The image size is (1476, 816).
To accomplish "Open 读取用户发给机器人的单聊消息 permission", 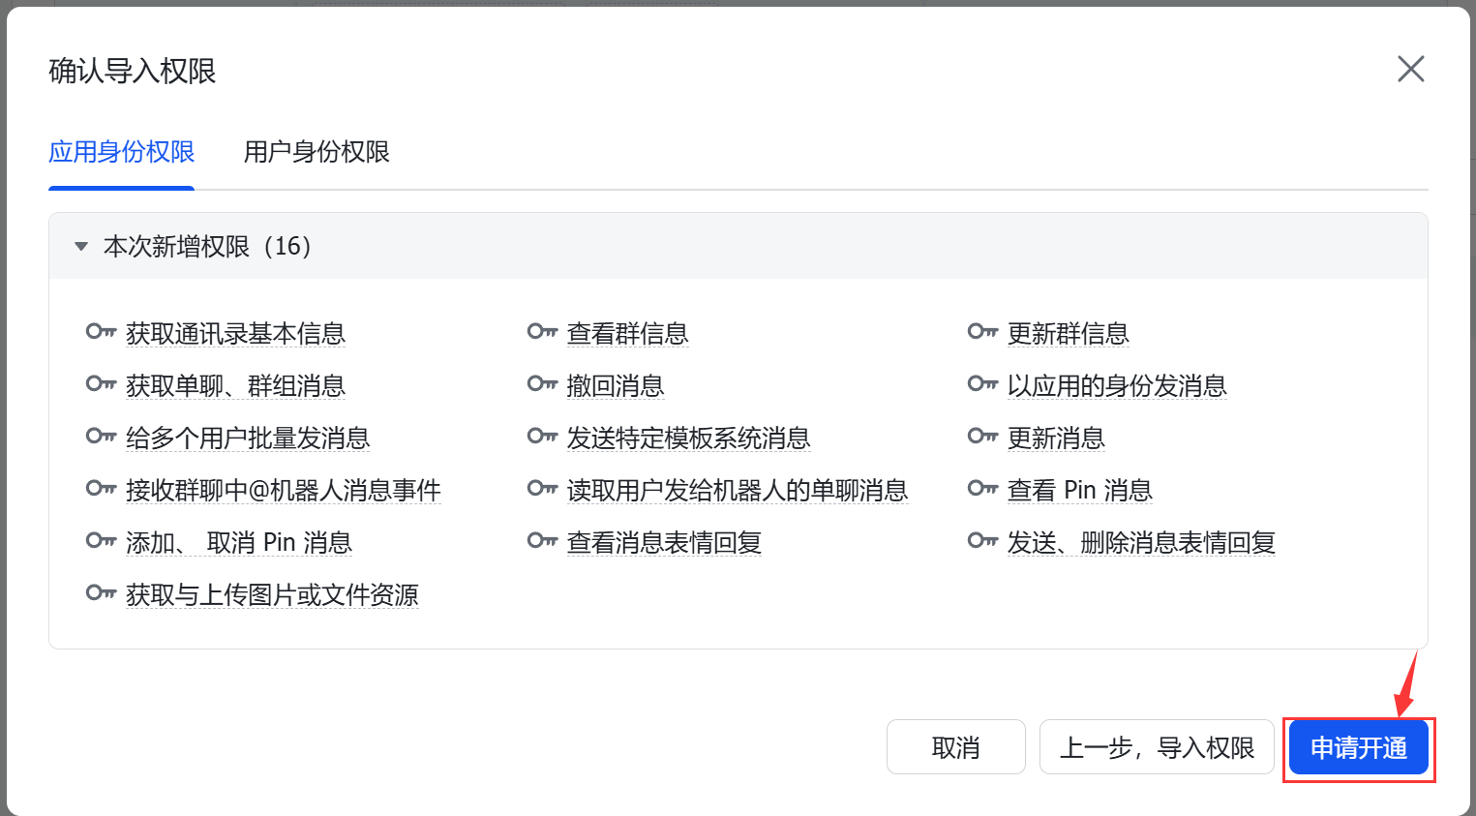I will [x=737, y=491].
